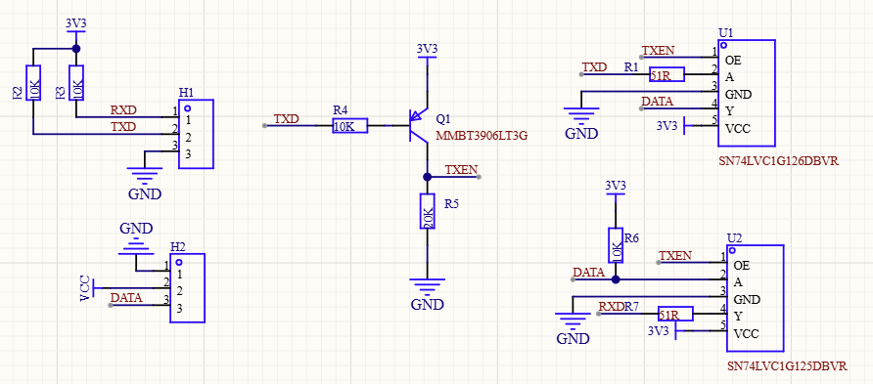The image size is (873, 384).
Task: Select the GND symbol below H1
Action: tap(145, 184)
